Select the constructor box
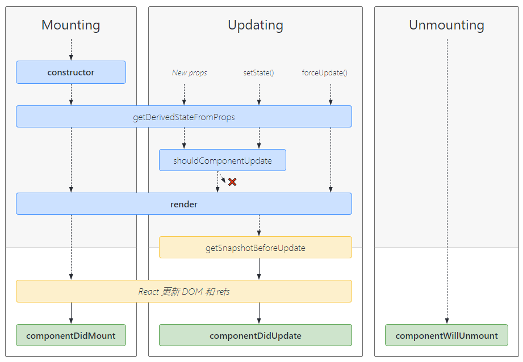 click(71, 72)
